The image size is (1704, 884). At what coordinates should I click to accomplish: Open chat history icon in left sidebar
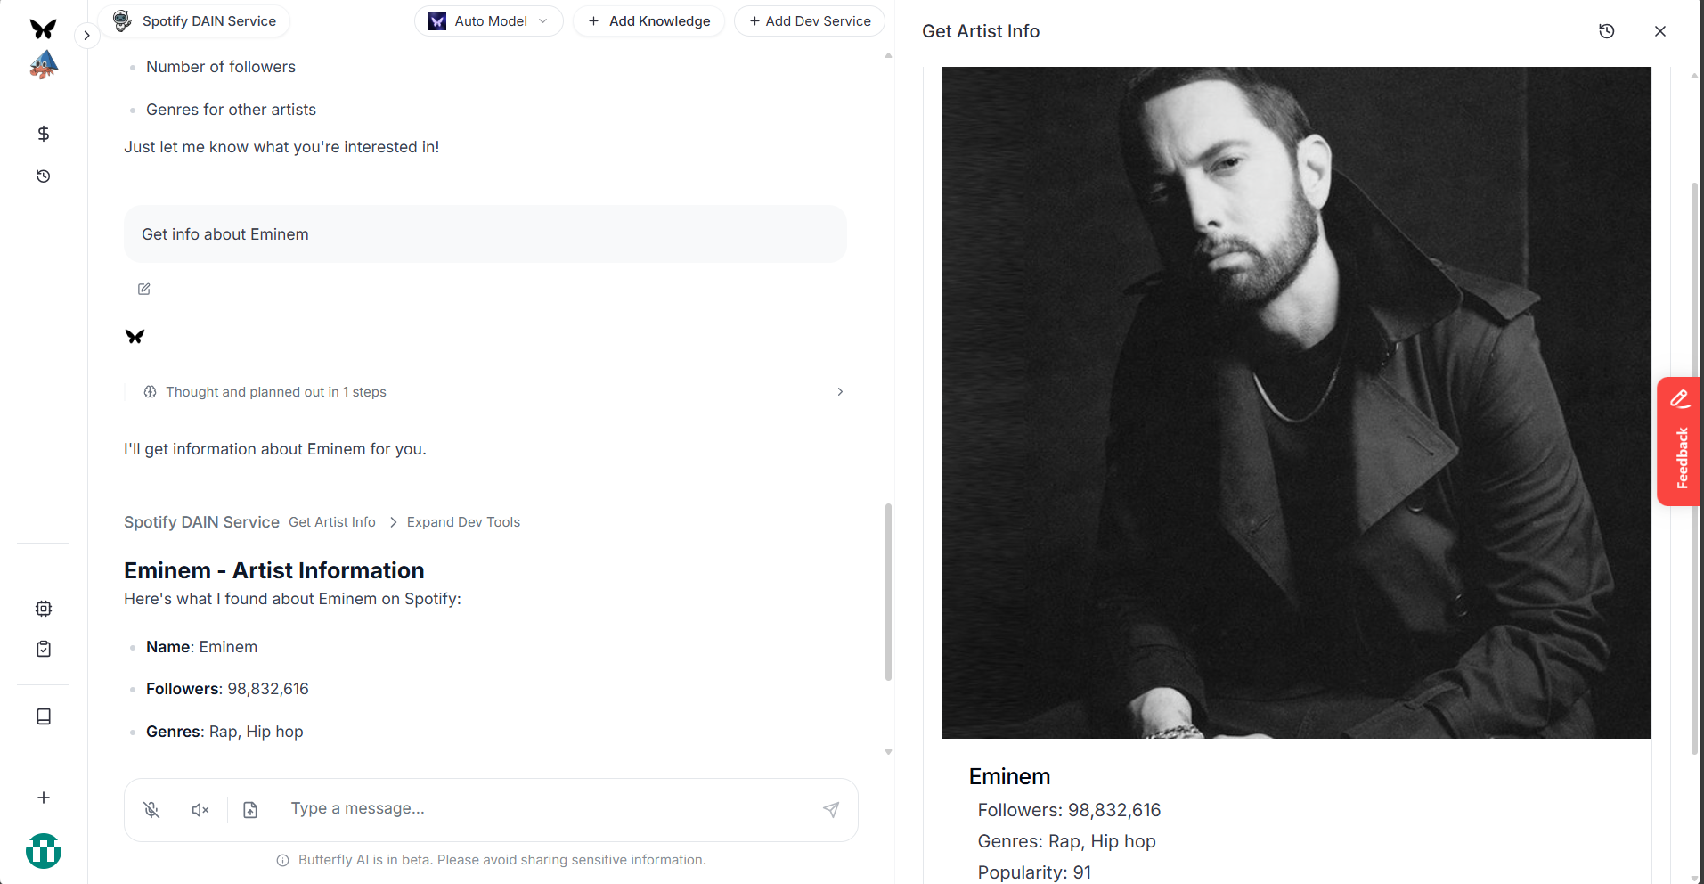point(43,176)
